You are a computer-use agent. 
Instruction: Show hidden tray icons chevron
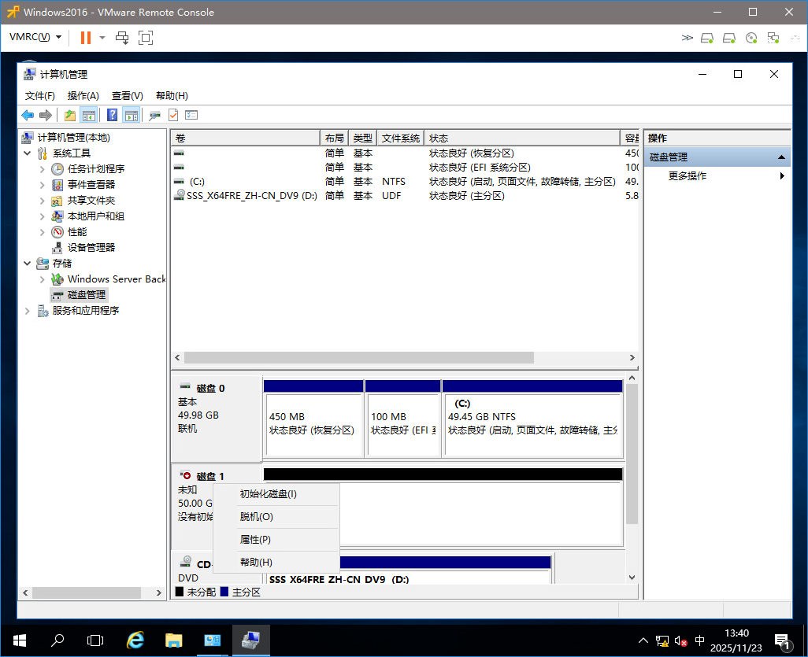[x=643, y=641]
